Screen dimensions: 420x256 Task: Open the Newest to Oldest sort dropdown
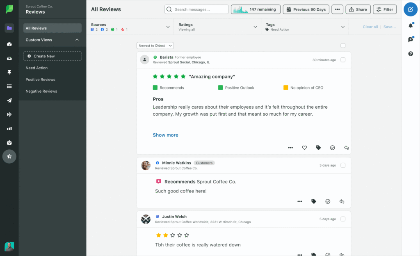pos(155,46)
